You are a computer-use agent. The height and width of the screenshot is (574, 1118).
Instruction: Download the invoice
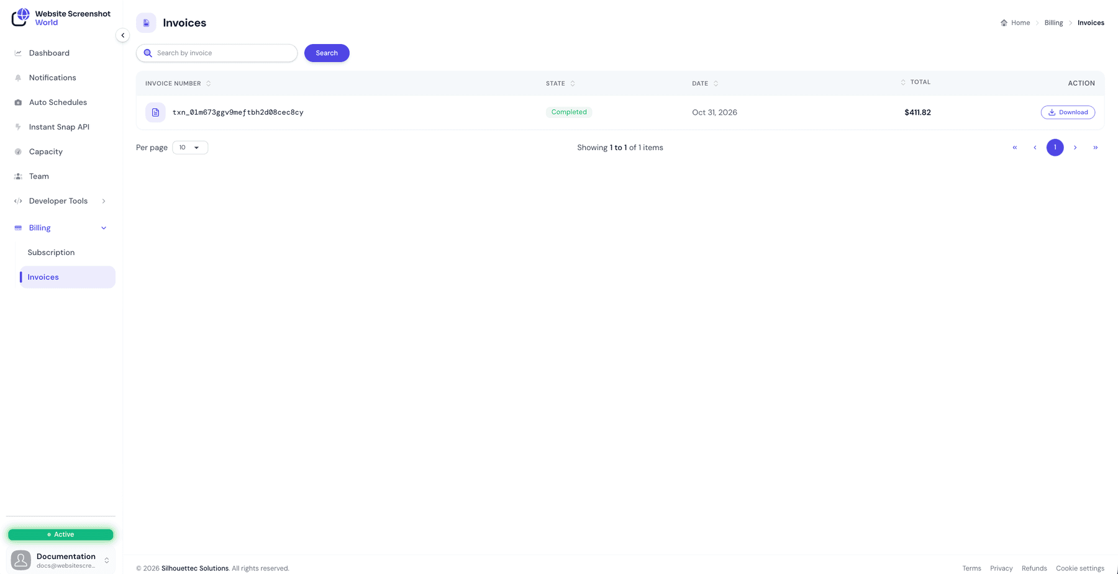[1068, 112]
